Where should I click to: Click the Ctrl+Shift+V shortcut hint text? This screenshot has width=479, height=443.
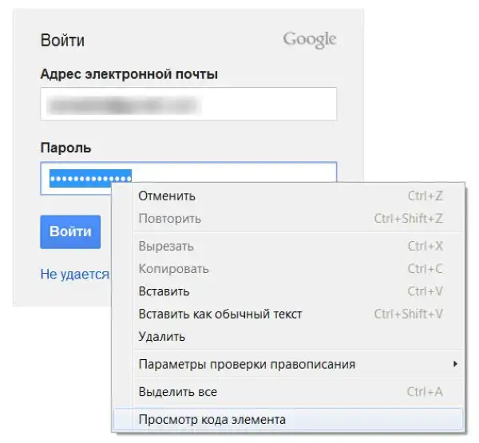(408, 314)
